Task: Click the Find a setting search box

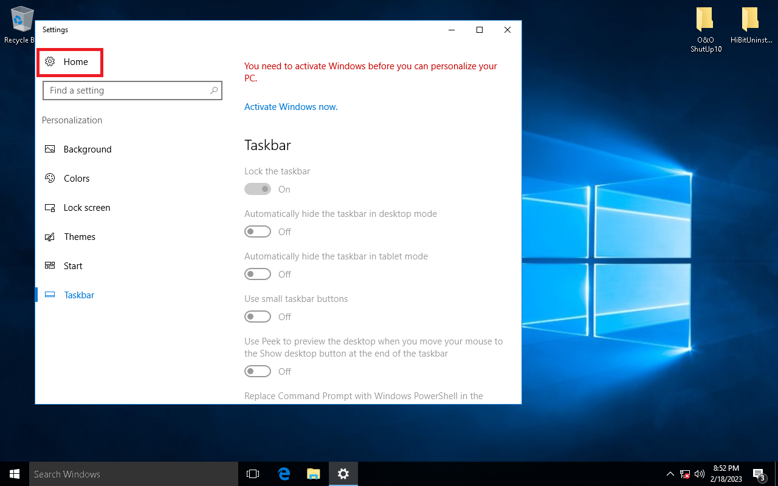Action: [133, 91]
